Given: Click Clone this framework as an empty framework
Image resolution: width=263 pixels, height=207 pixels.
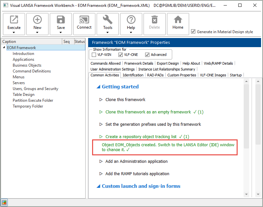Looking at the screenshot, I should coord(148,112).
